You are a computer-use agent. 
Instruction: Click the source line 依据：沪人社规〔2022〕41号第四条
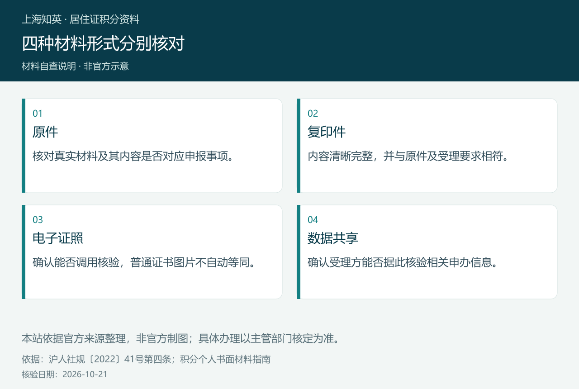pos(96,360)
